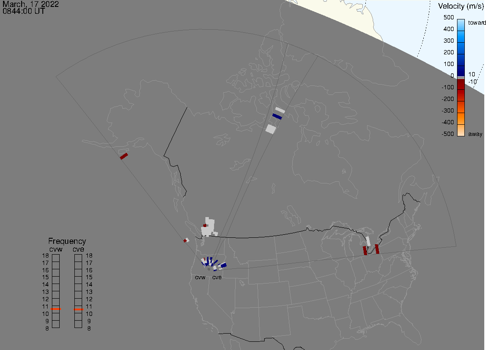Click the blue echo just east of cve
The image size is (486, 350).
[223, 265]
